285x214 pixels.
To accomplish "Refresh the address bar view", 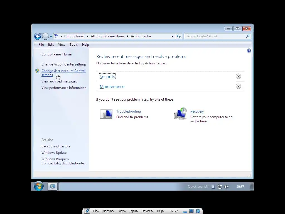I will pos(179,36).
